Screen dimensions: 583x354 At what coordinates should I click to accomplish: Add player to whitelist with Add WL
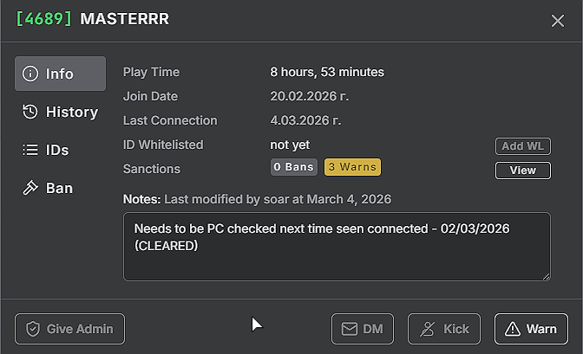point(523,146)
